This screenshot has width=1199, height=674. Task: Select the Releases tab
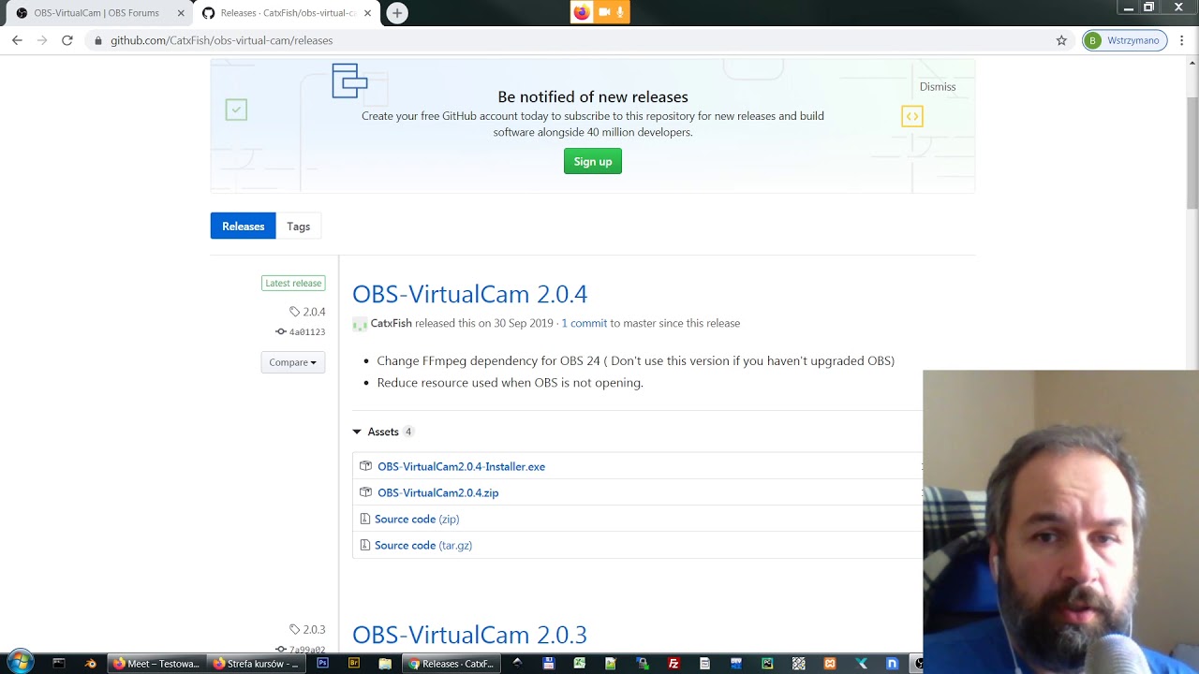pyautogui.click(x=243, y=227)
